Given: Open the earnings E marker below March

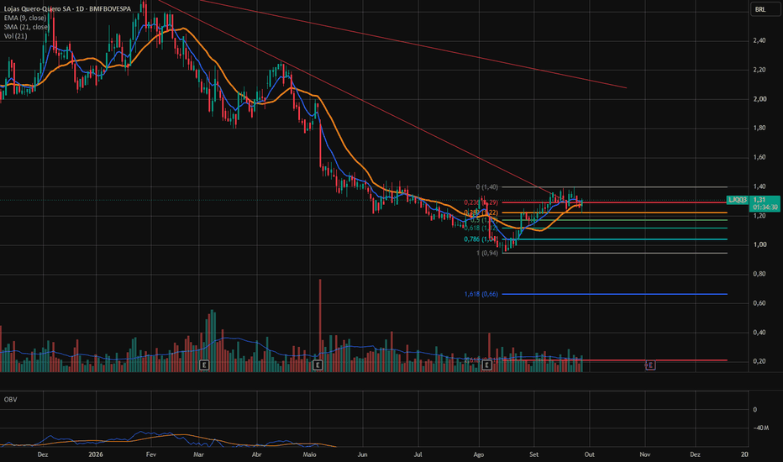Looking at the screenshot, I should 204,365.
